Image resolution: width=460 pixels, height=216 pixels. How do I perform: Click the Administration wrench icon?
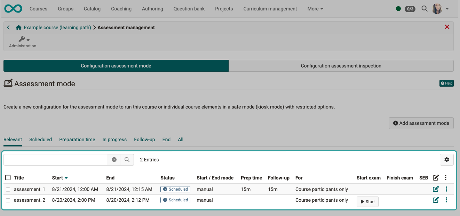click(x=21, y=39)
